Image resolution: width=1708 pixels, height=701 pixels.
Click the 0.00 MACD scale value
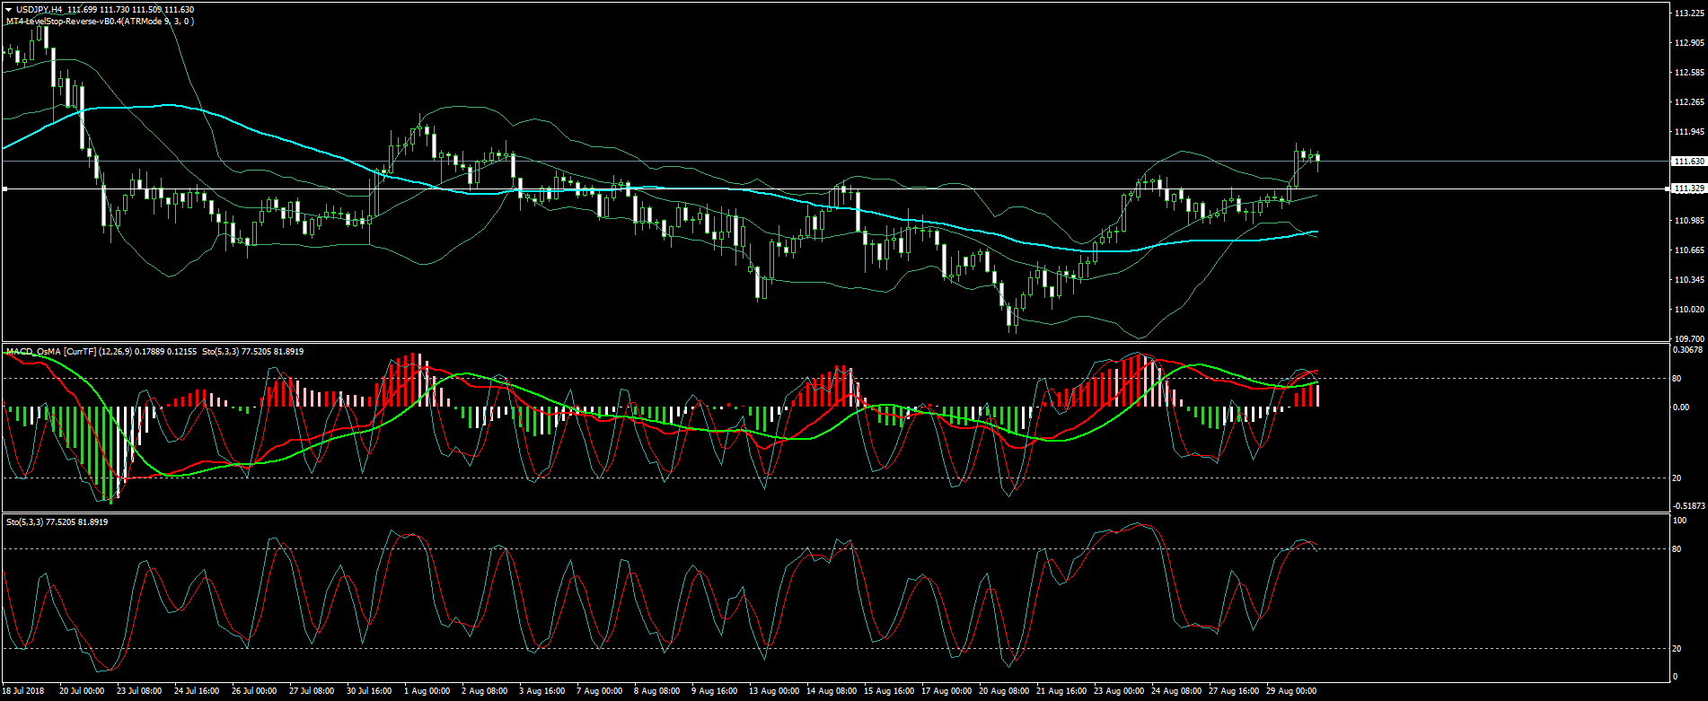click(1681, 407)
